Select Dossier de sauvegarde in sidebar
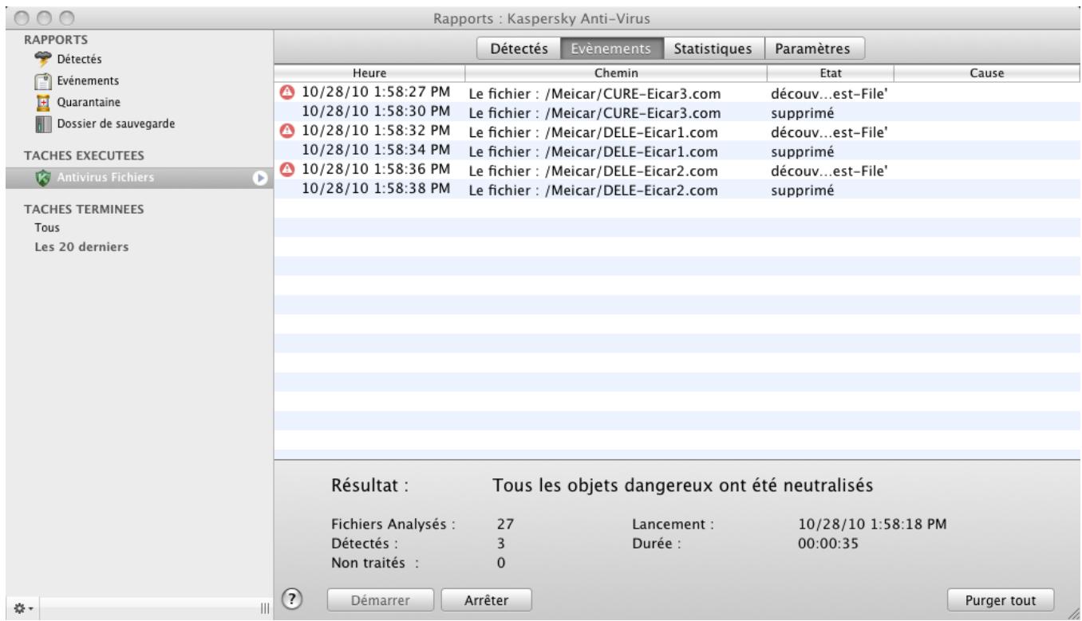The height and width of the screenshot is (621, 1082). (114, 124)
